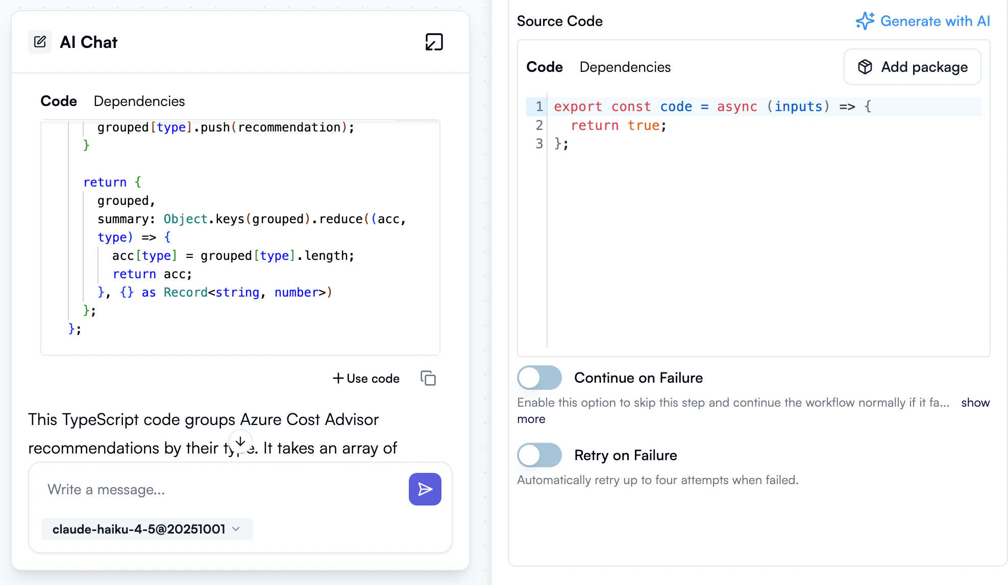The width and height of the screenshot is (1008, 585).
Task: Open the claude-haiku model selector
Action: 146,529
